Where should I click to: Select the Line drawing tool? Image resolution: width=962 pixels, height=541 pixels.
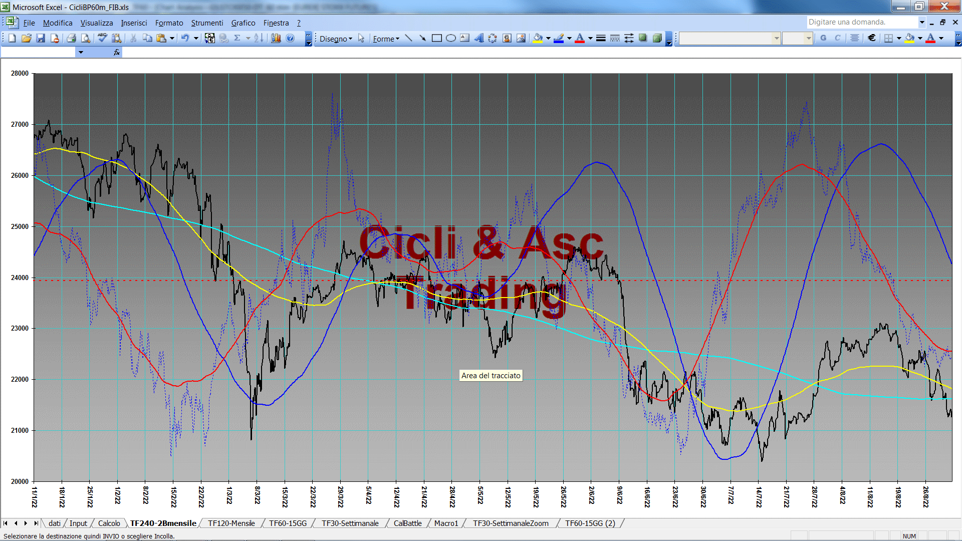tap(408, 38)
